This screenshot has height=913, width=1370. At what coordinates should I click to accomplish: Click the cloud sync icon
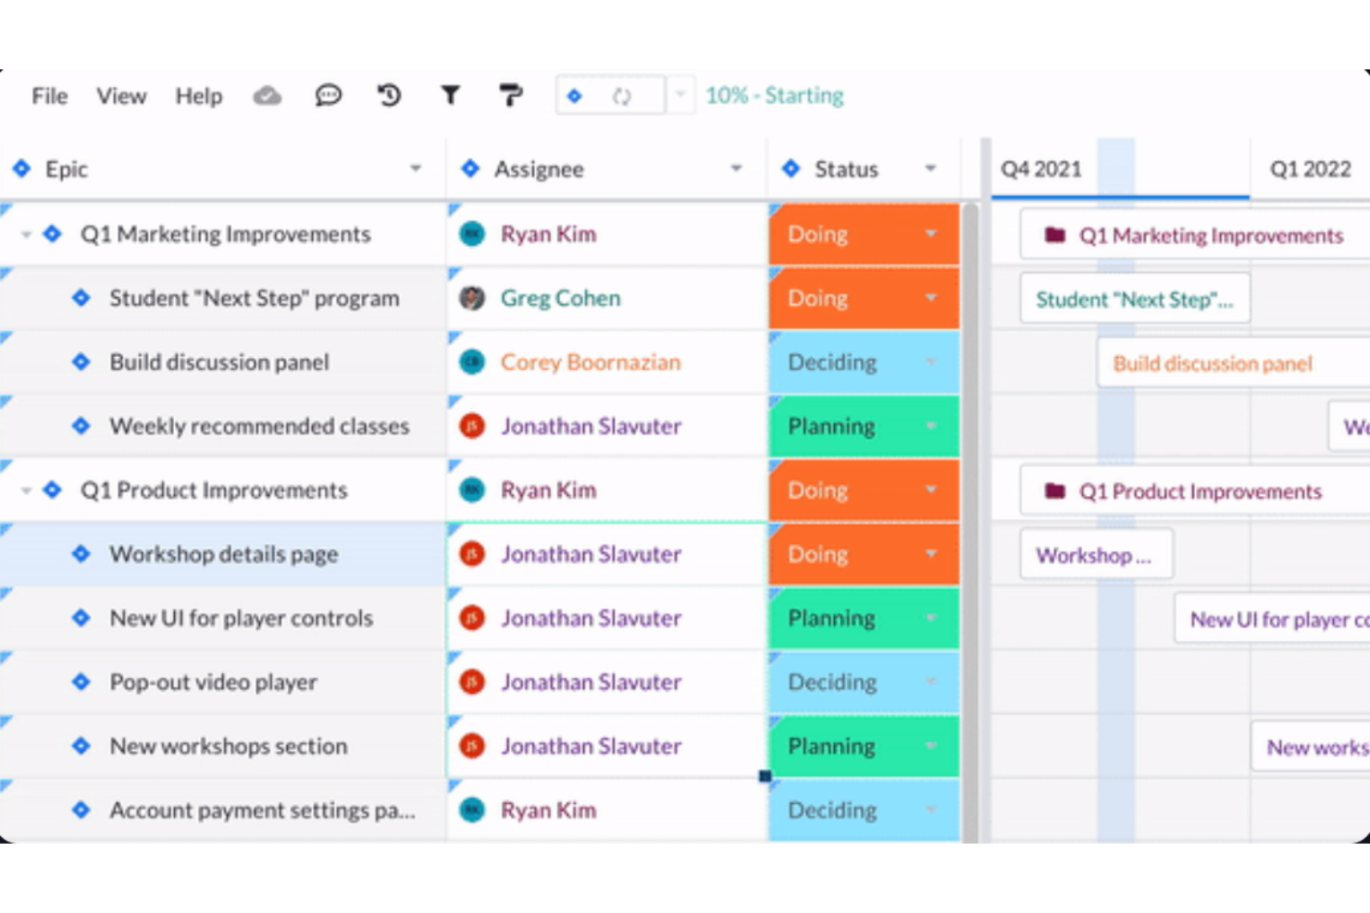(x=268, y=95)
